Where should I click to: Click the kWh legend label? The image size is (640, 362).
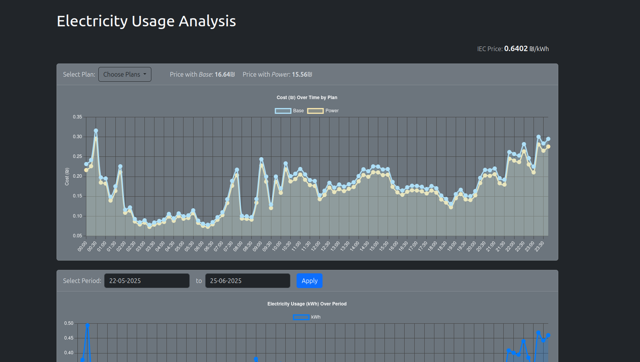click(x=316, y=317)
